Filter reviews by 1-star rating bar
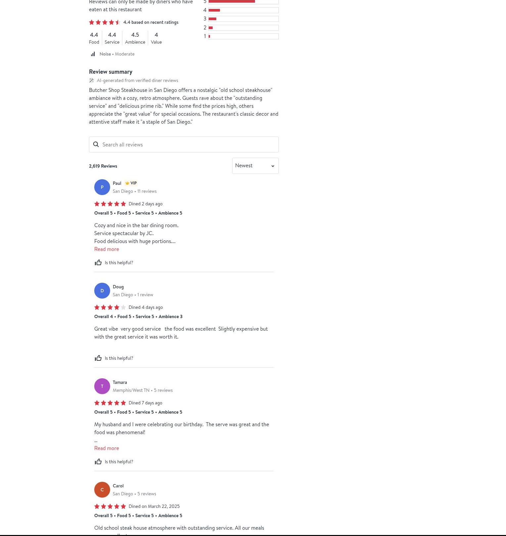This screenshot has height=536, width=506. tap(243, 36)
